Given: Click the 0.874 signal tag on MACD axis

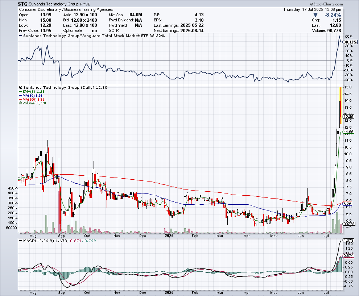Looking at the screenshot, I should point(349,256).
